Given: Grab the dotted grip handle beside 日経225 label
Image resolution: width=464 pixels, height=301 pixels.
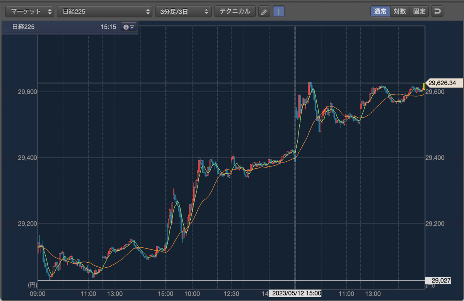Looking at the screenshot, I should click(6, 27).
